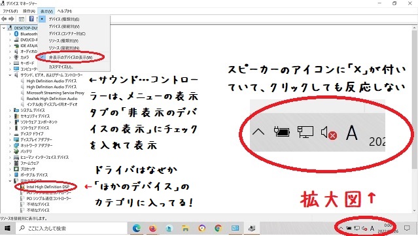Screen dimensions: 418x236
Task: Collapse サウンド、ビデオ、およびゲーム コントローラー category
Action: pyautogui.click(x=10, y=75)
